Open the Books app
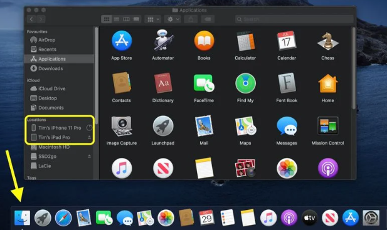 pyautogui.click(x=204, y=41)
